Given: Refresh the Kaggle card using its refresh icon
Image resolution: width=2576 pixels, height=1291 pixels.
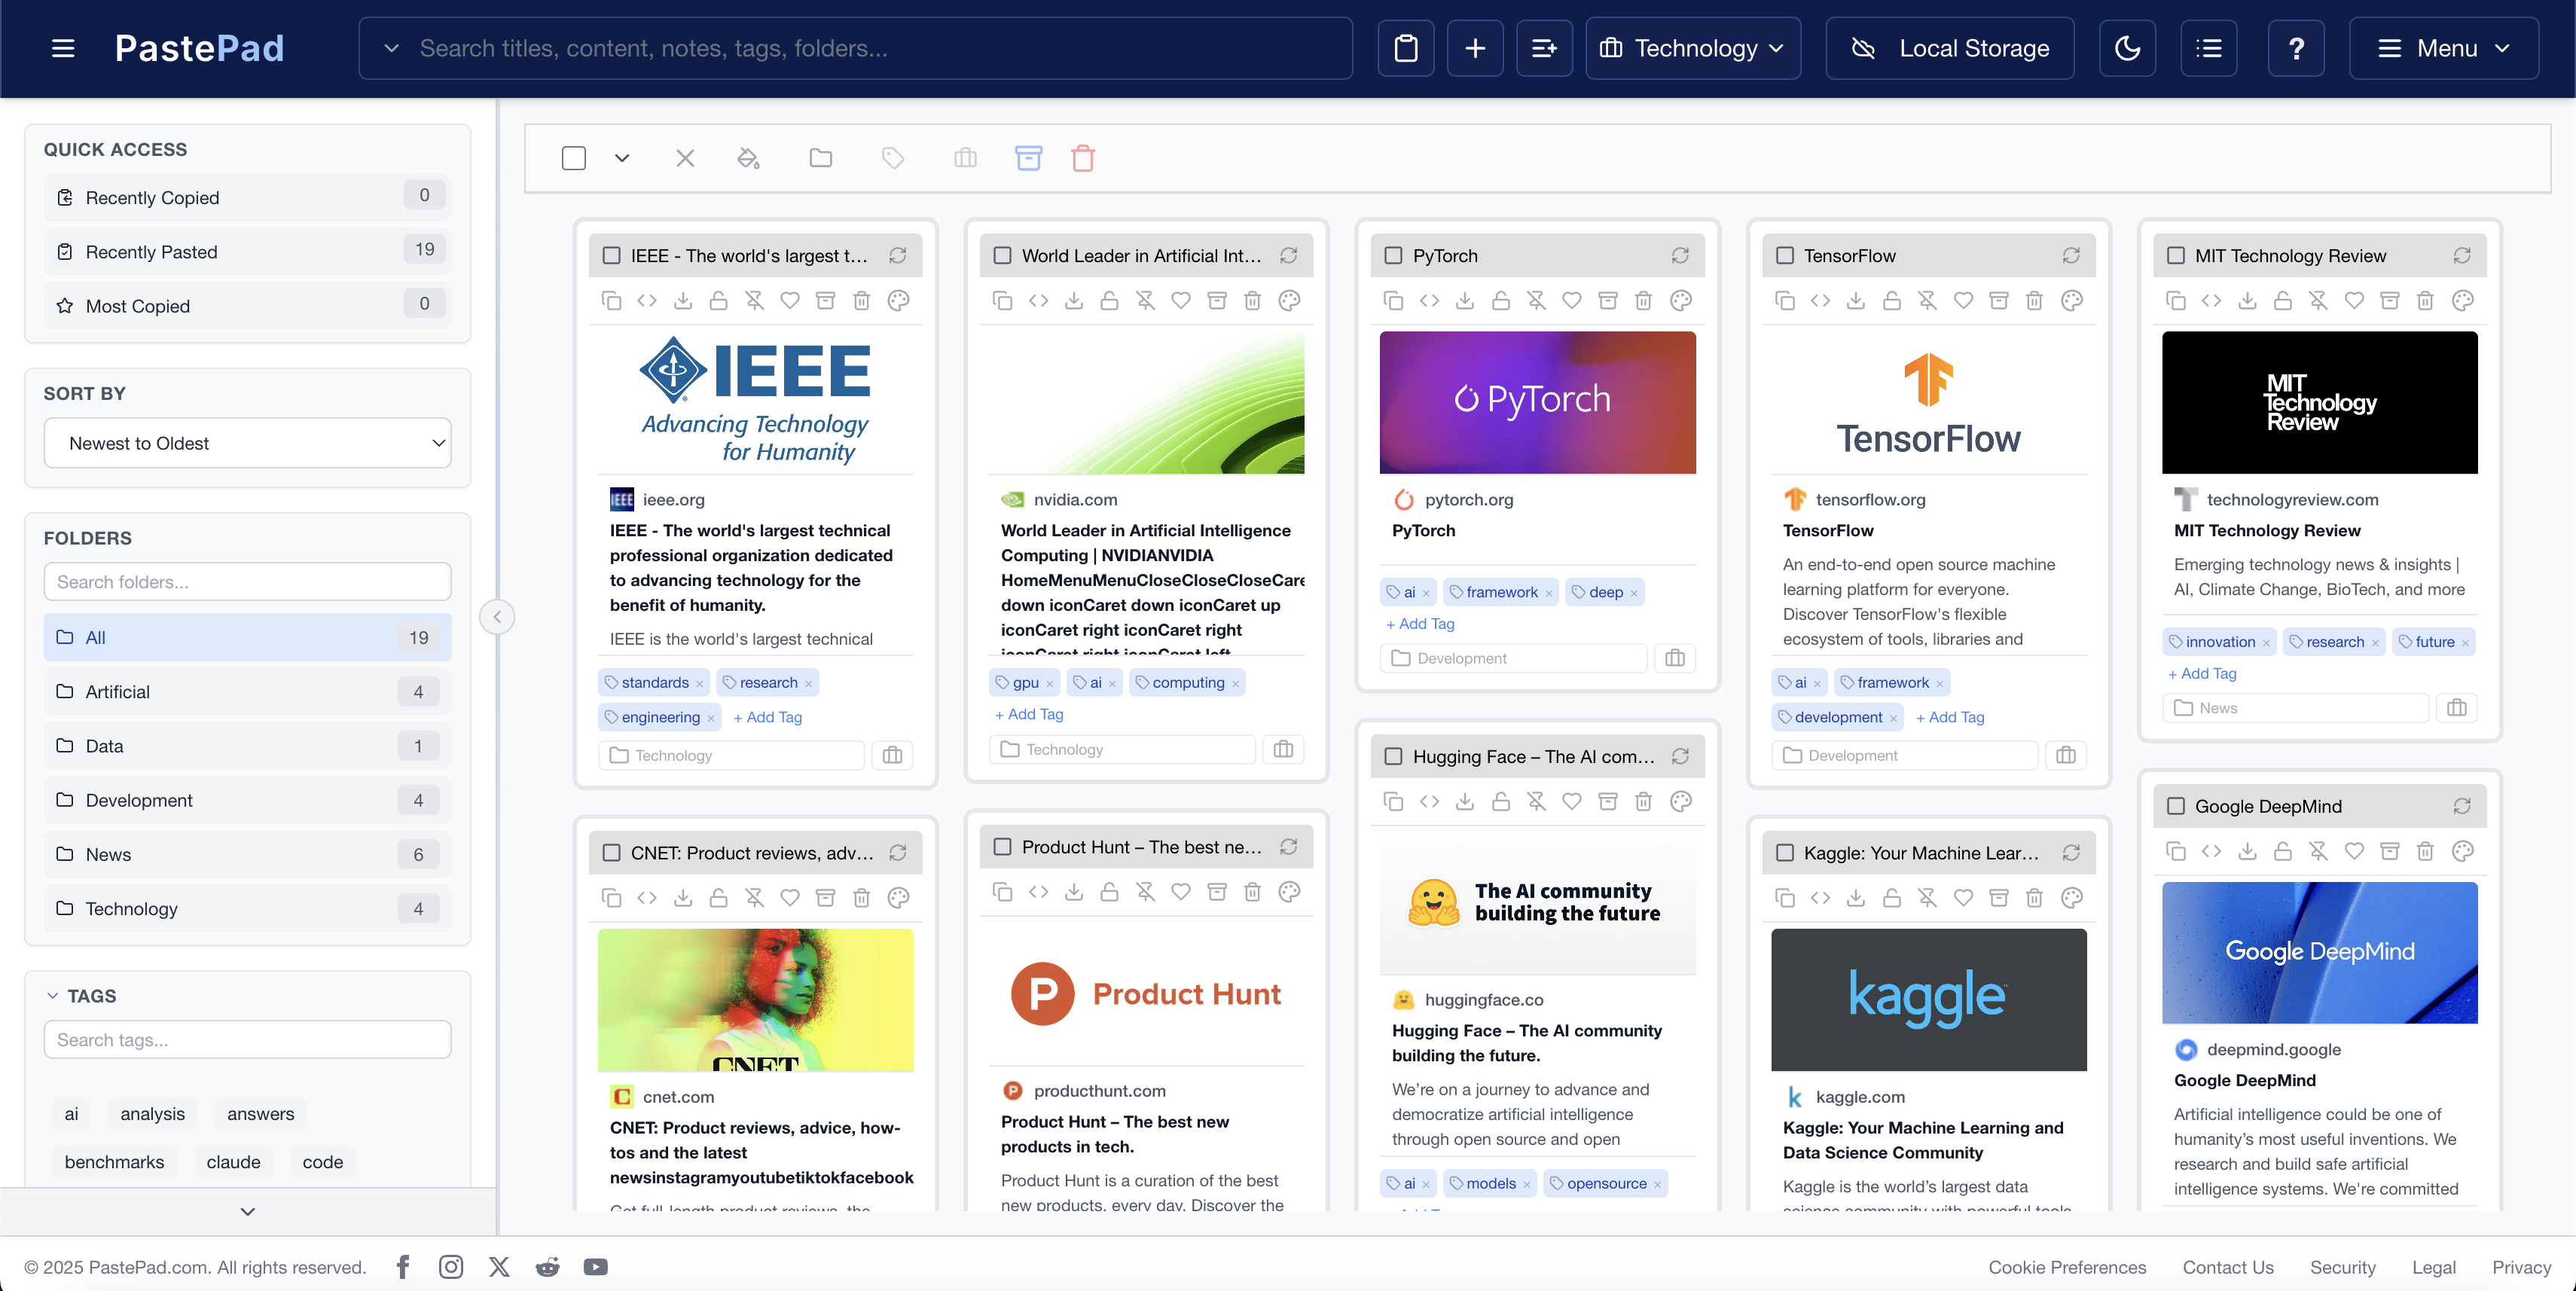Looking at the screenshot, I should click(x=2070, y=853).
